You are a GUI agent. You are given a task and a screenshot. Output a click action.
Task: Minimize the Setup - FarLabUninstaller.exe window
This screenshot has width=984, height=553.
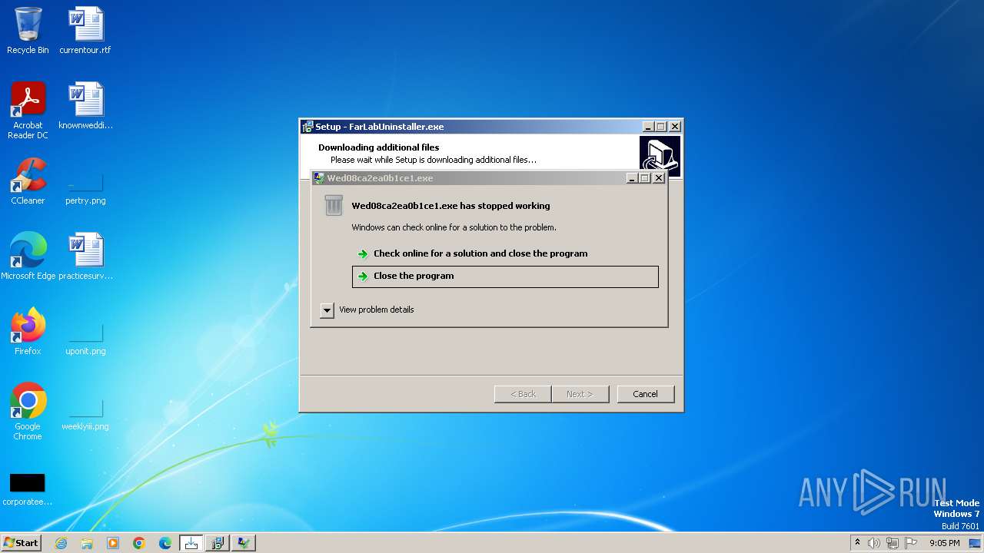point(648,127)
